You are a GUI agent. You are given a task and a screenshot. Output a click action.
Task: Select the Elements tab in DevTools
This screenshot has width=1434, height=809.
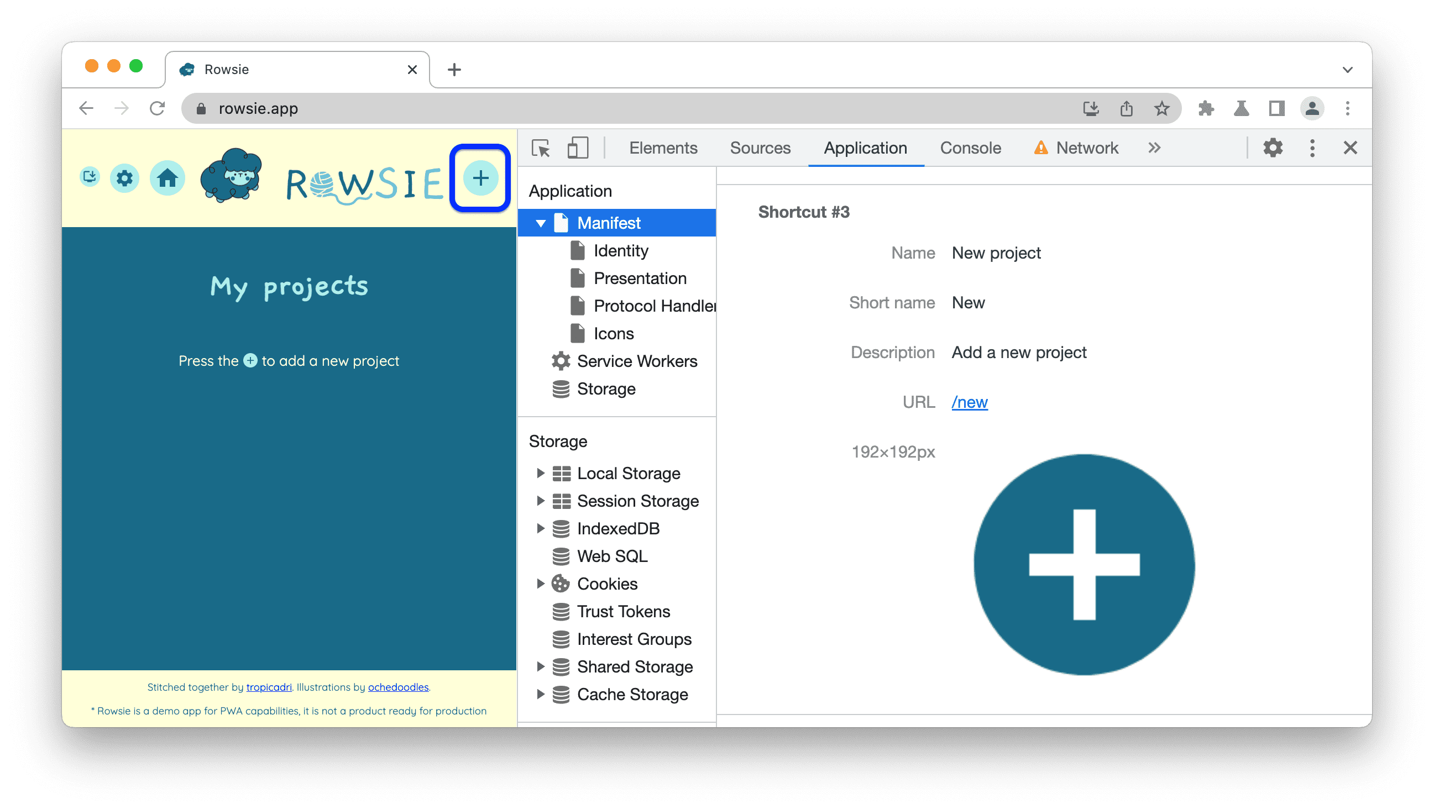(x=664, y=148)
